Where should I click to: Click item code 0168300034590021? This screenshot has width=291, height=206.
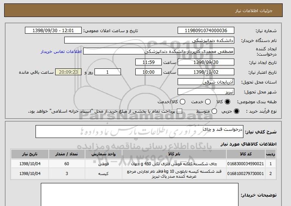pos(246,164)
